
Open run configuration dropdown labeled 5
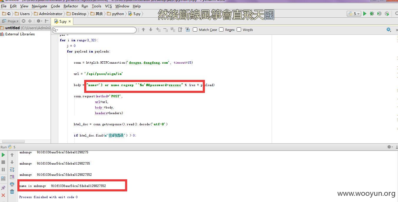click(x=354, y=14)
